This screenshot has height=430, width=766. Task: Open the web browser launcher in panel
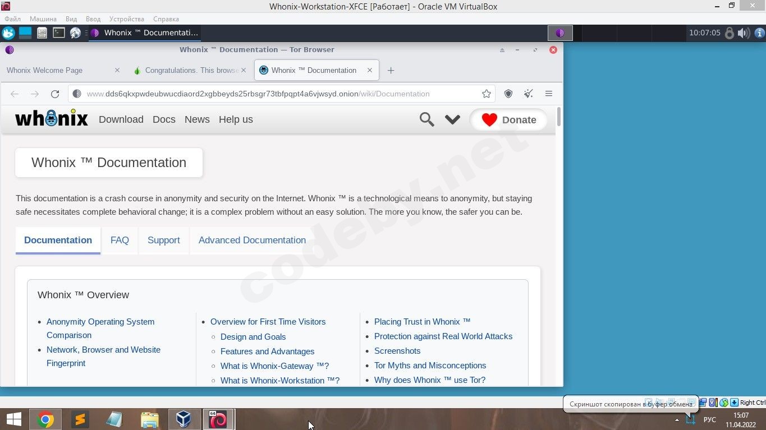(75, 33)
